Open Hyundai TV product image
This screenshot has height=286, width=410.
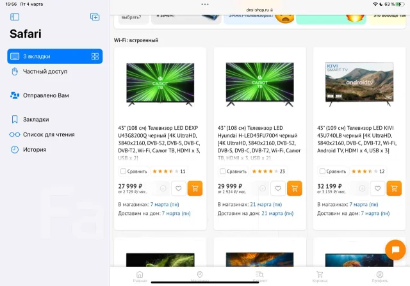tap(259, 84)
